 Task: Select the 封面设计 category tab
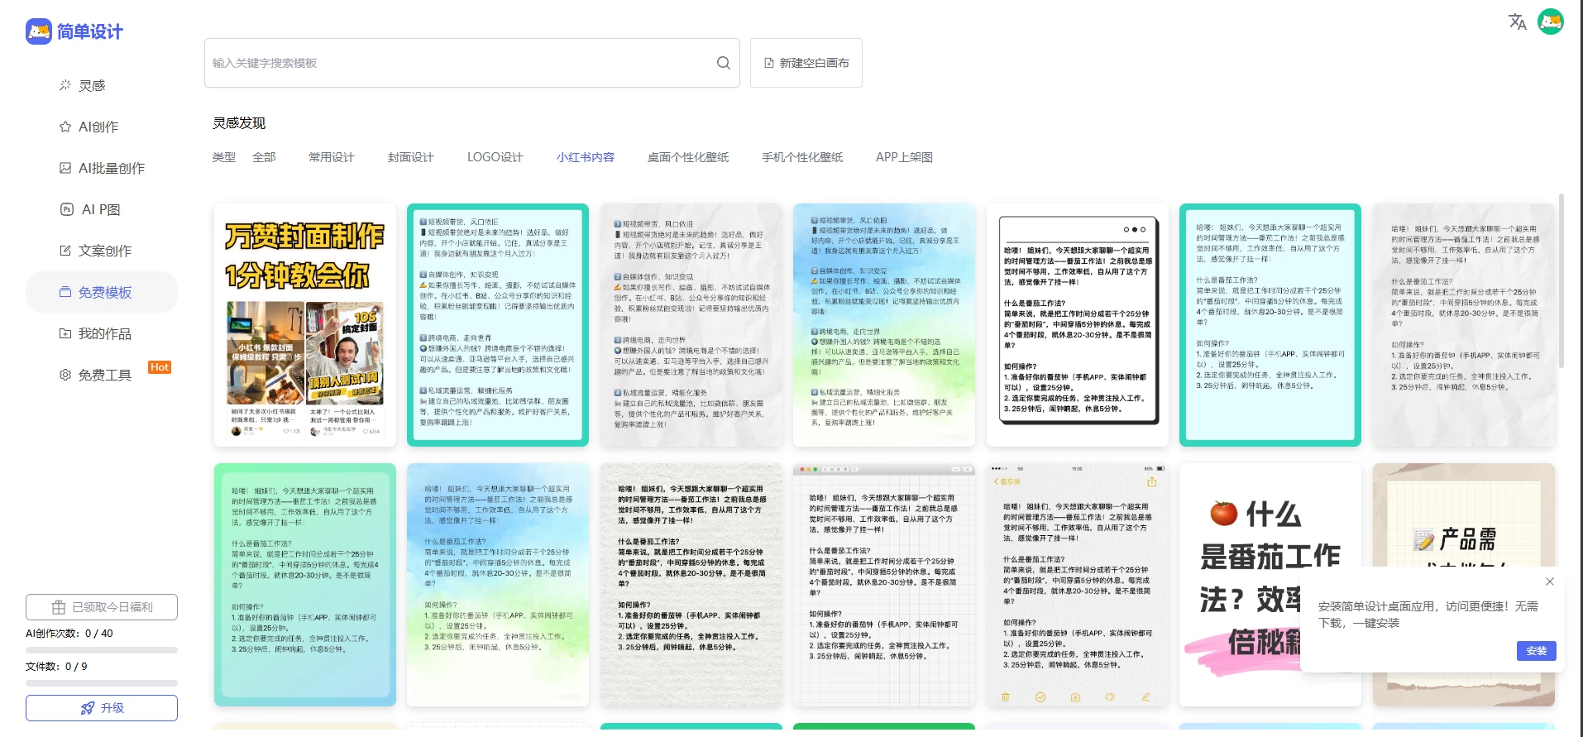tap(410, 157)
